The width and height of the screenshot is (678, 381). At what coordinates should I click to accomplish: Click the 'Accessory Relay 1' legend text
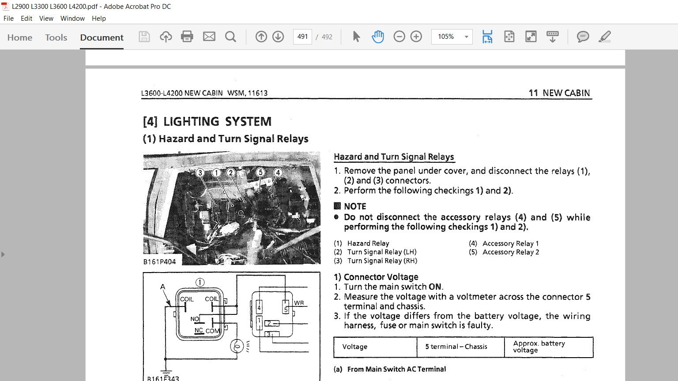(511, 243)
